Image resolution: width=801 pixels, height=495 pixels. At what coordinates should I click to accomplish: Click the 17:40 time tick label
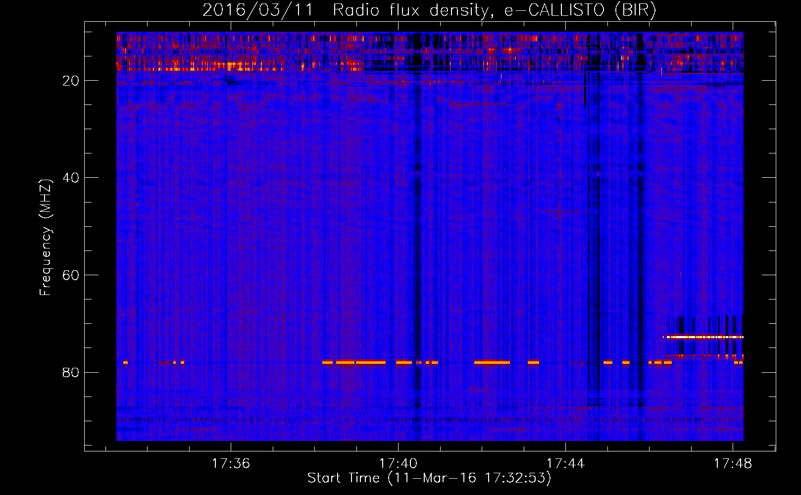click(399, 464)
